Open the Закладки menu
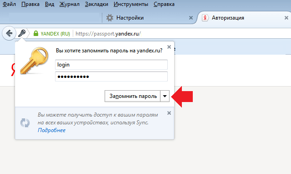 point(96,4)
